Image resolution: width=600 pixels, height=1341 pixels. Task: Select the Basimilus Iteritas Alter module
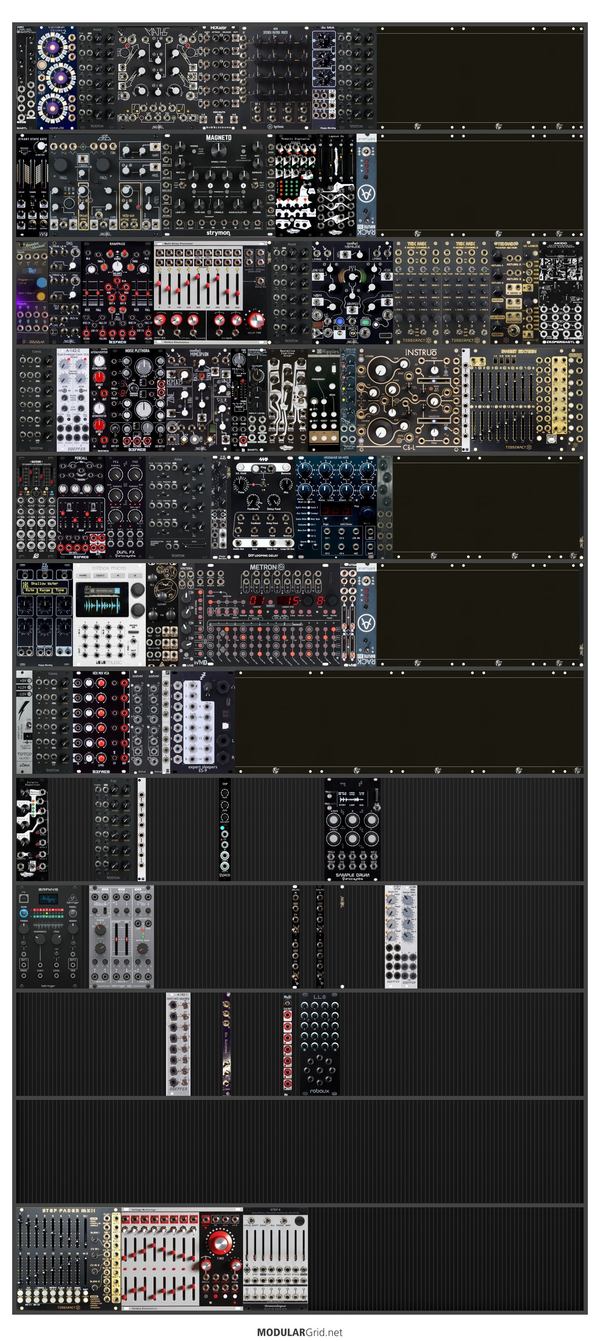pyautogui.click(x=287, y=400)
